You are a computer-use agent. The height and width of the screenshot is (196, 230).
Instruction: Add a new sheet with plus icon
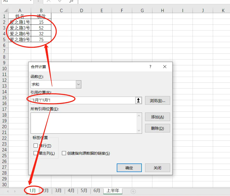coord(133,191)
